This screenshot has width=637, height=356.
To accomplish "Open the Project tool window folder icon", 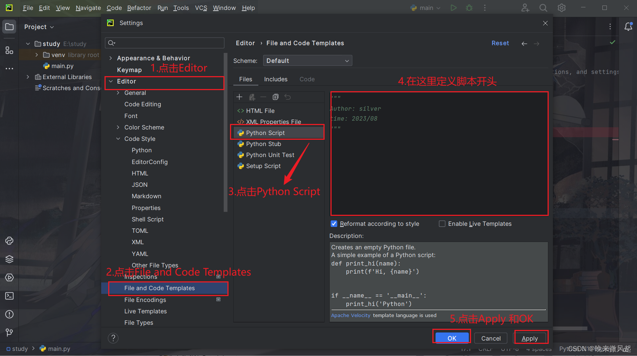I will click(x=9, y=27).
